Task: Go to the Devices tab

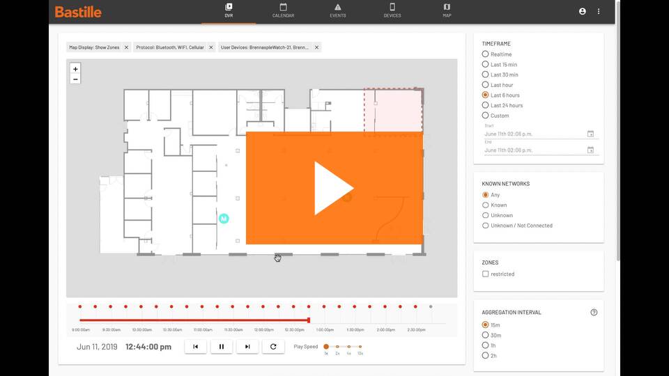Action: tap(392, 10)
